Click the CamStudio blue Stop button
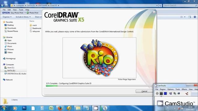The image size is (198, 111). (x=165, y=93)
